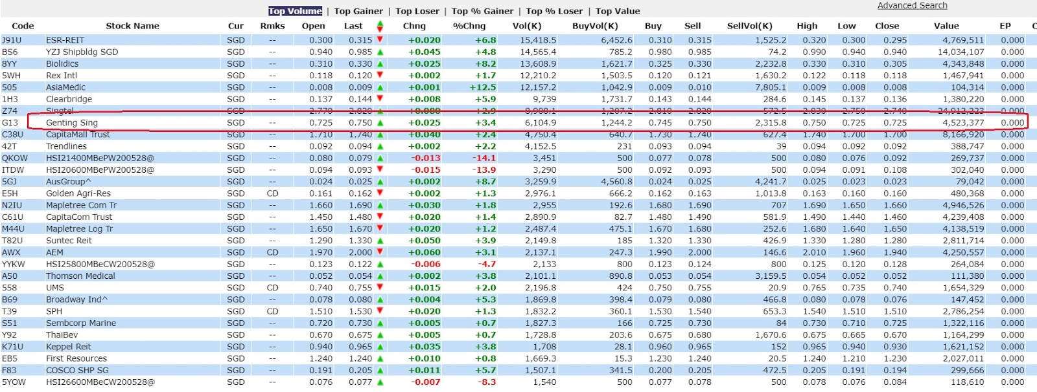Click the green up arrow in Trendlines row

pos(380,146)
